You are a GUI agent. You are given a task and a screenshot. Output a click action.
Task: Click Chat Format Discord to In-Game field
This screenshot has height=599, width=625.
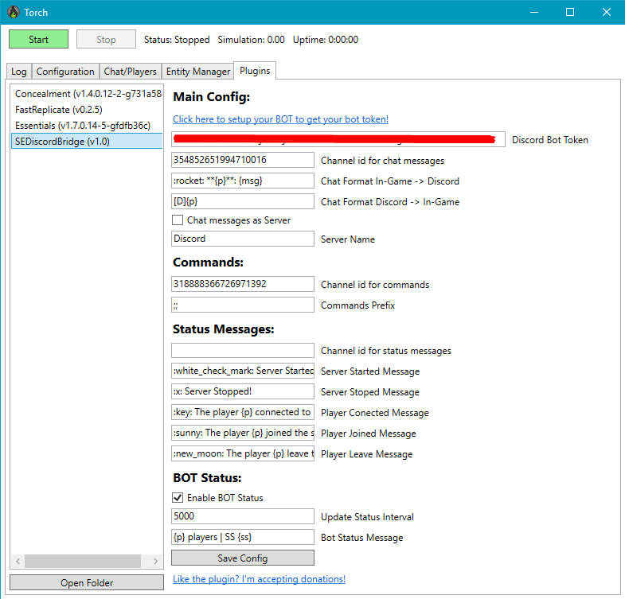(x=243, y=201)
